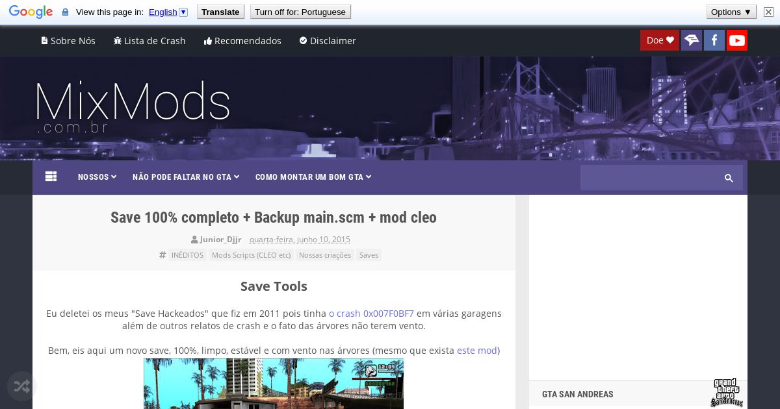Viewport: 780px width, 409px height.
Task: Open the Nossas criações tag
Action: pos(325,255)
